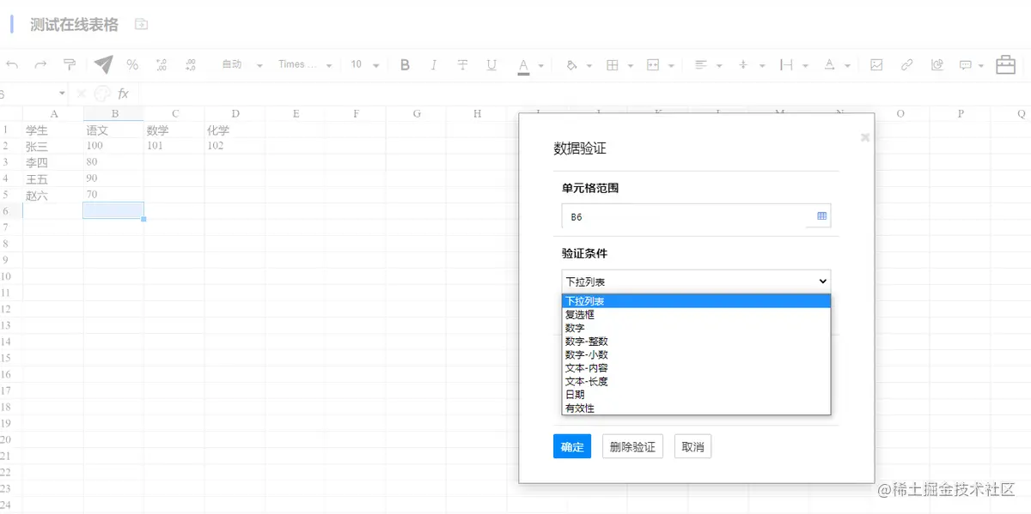This screenshot has height=514, width=1031.
Task: Select 下拉列表 option in list
Action: 696,301
